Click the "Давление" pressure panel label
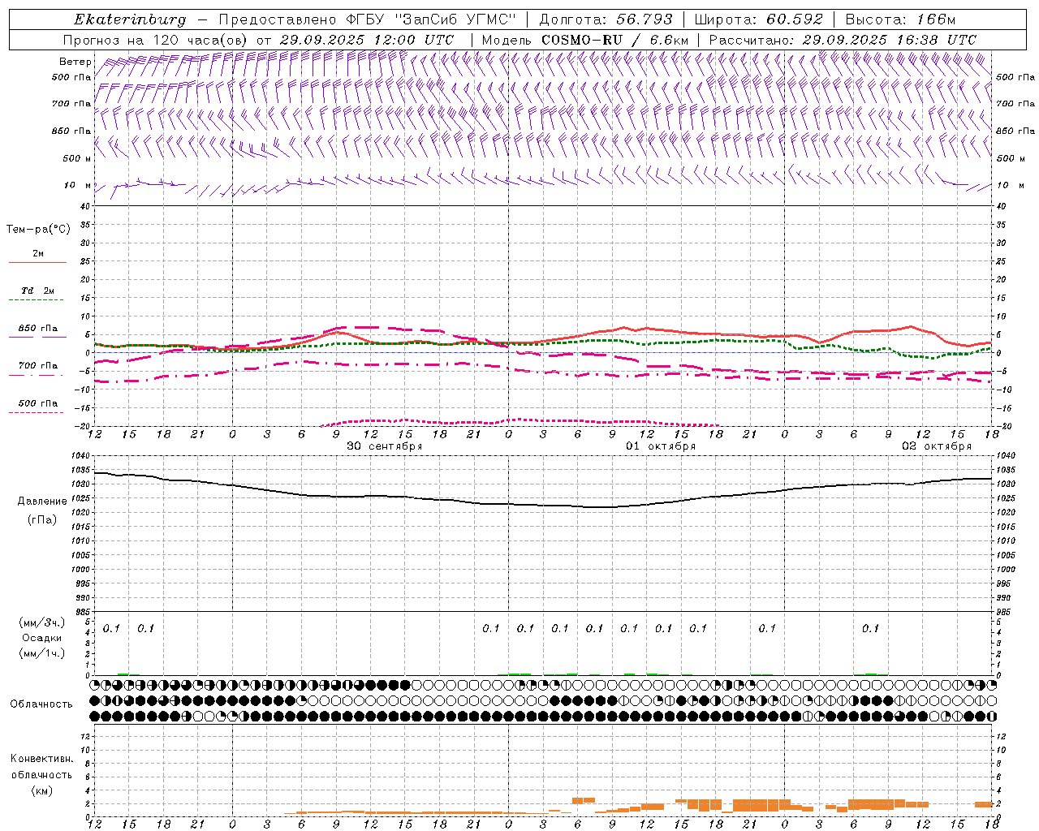 point(42,502)
